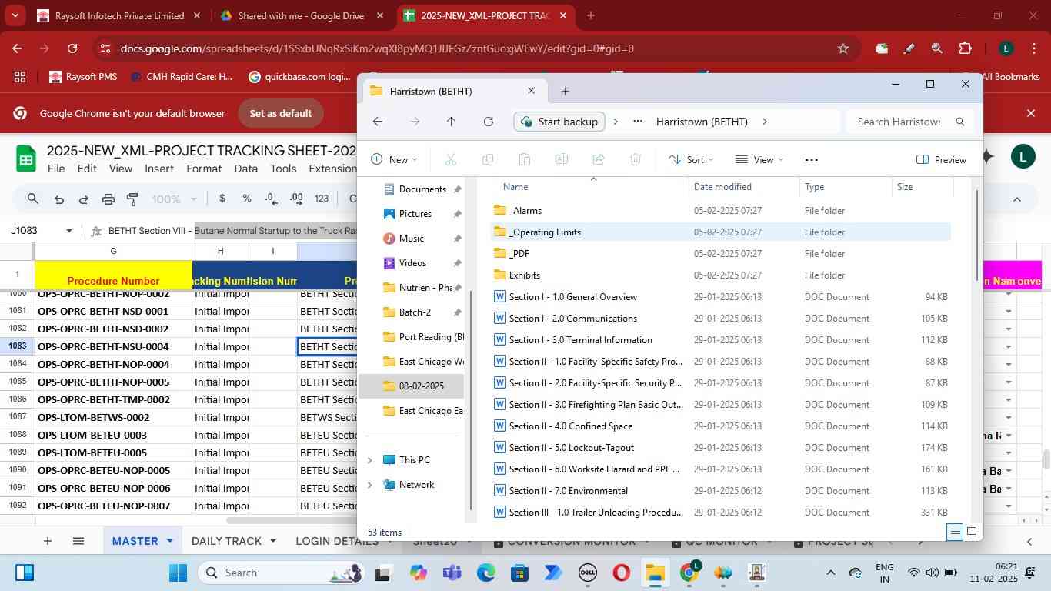Expand Network in navigation tree
The height and width of the screenshot is (591, 1051).
coord(370,485)
